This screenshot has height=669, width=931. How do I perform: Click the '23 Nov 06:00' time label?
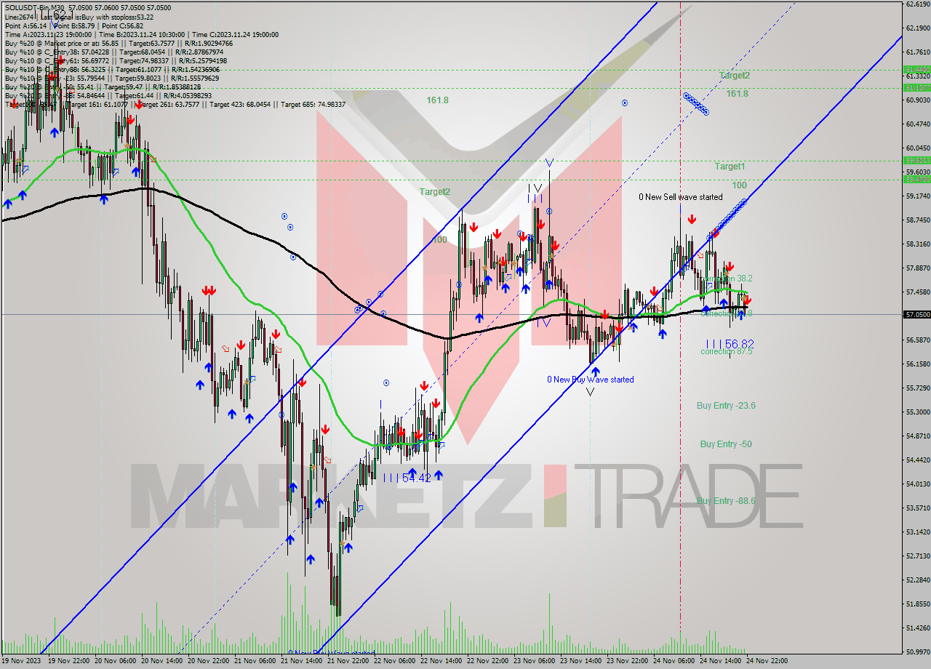(x=535, y=661)
